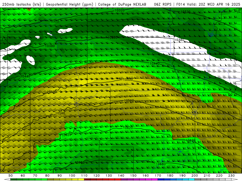Select the cyan swatch just before 200

[x=191, y=179]
